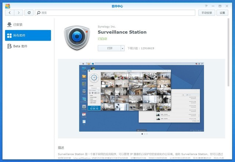Click the 打开 open button
The image size is (235, 162).
tap(109, 48)
